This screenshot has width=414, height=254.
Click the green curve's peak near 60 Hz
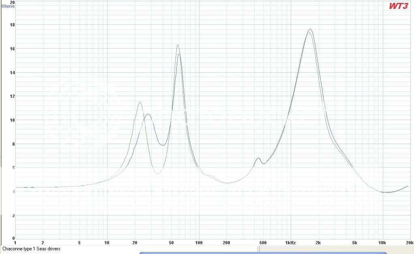pyautogui.click(x=178, y=45)
